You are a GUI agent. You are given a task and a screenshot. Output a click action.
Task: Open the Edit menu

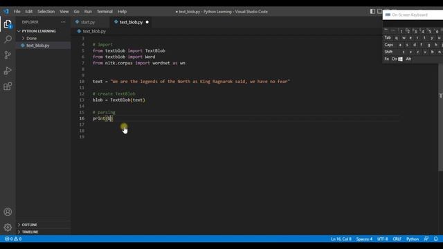point(29,12)
